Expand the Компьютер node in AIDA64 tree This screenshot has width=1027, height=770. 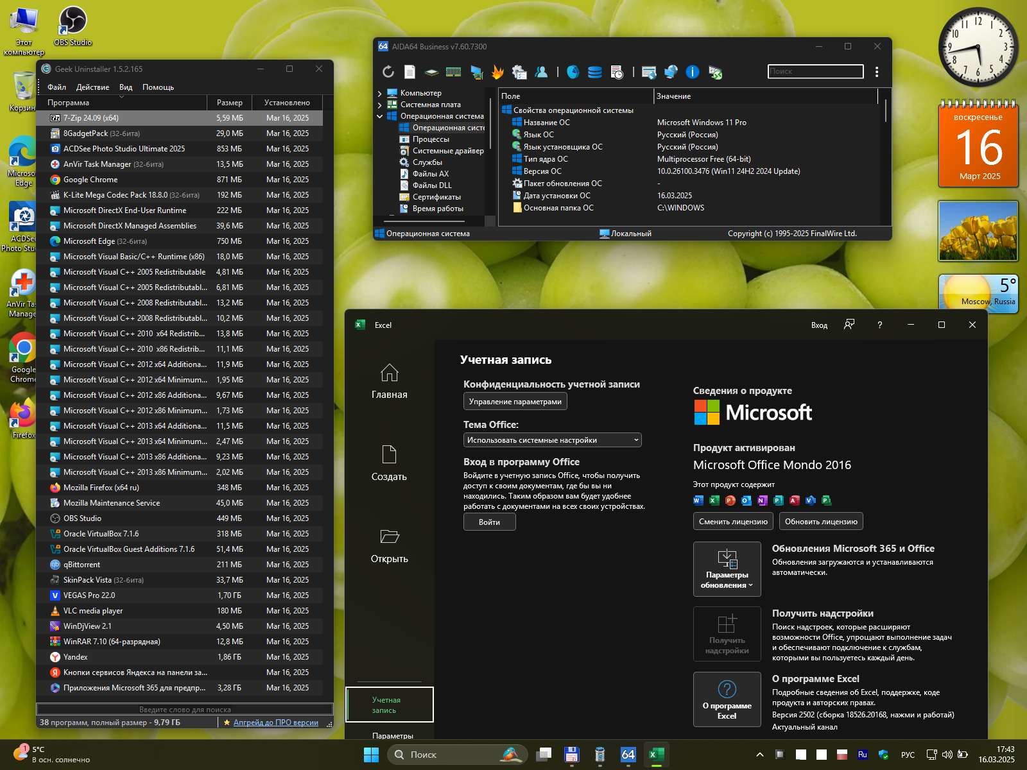[x=379, y=94]
